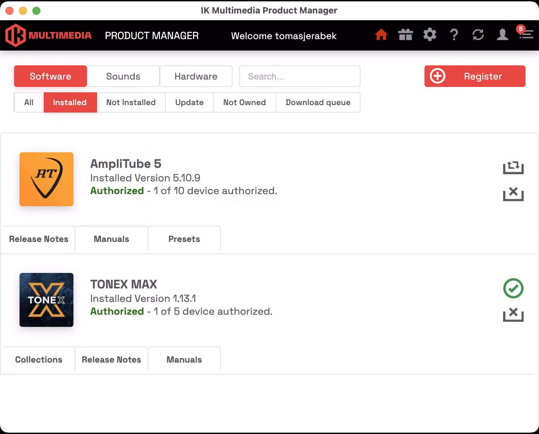Open the notifications list with badge 5
539x434 pixels.
pos(526,33)
